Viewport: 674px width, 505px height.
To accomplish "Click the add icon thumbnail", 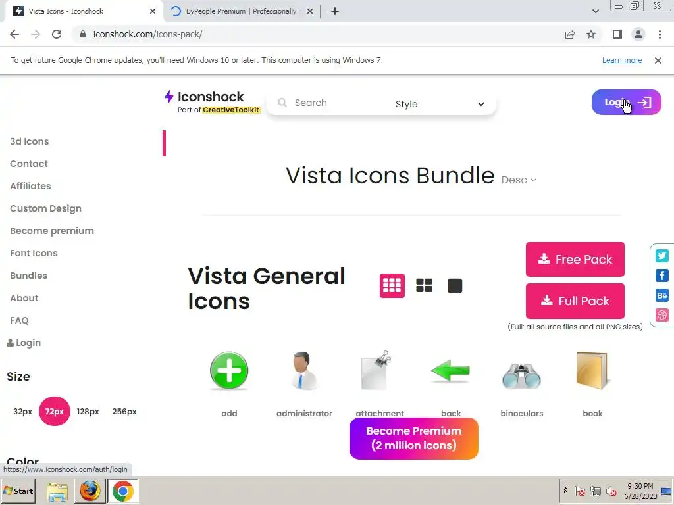I will tap(228, 370).
